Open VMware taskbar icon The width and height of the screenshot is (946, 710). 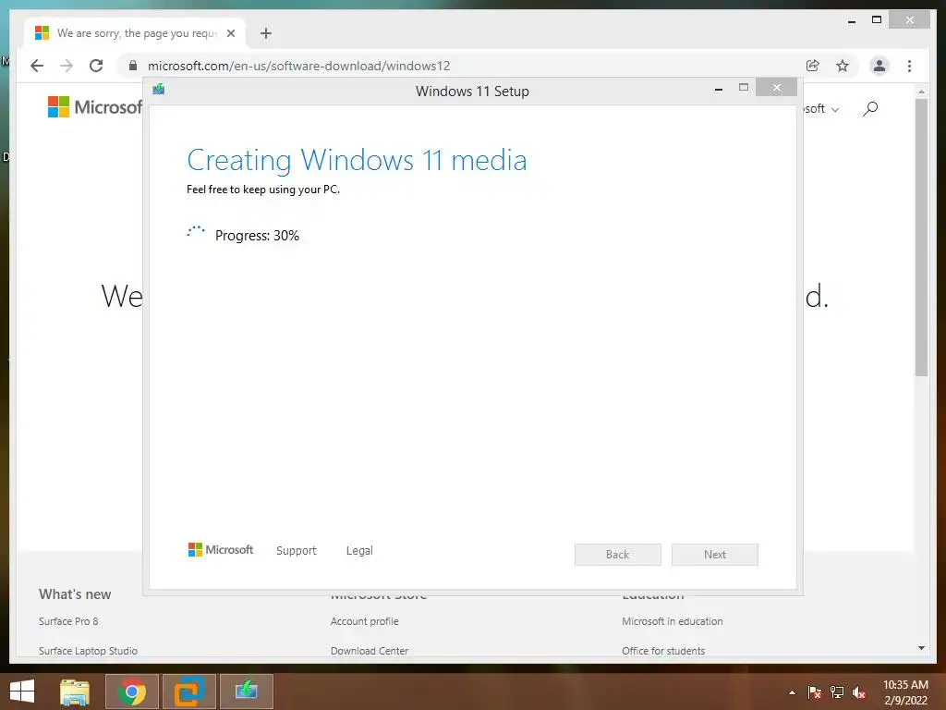point(189,692)
